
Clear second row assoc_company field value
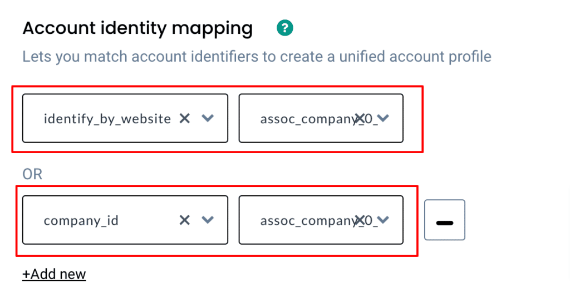pos(360,220)
